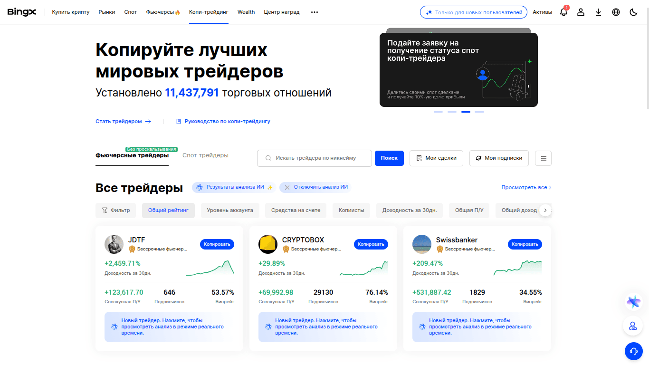
Task: Click JDTF trader avatar
Action: click(114, 244)
